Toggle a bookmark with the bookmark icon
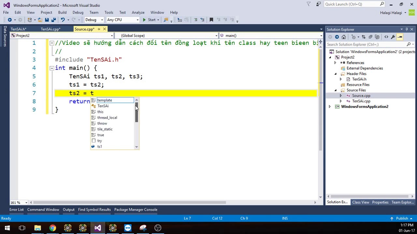Screen dimensions: 417x234 211,20
